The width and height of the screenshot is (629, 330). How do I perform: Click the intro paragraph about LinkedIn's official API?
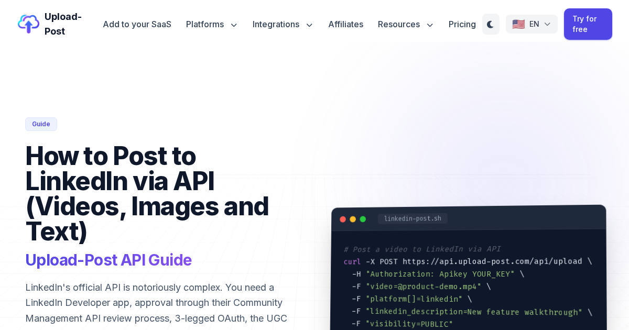[156, 303]
